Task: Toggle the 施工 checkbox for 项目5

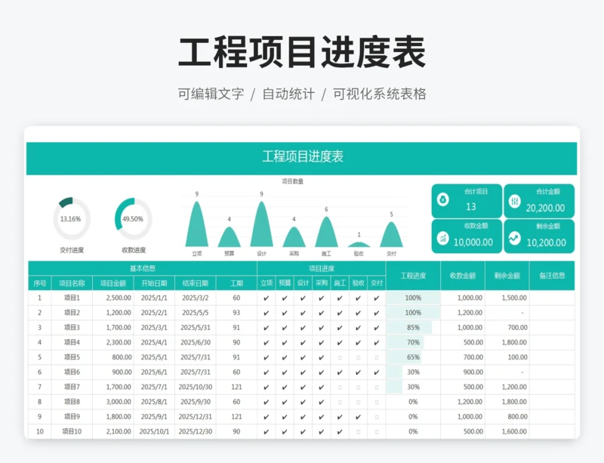Action: [x=340, y=358]
